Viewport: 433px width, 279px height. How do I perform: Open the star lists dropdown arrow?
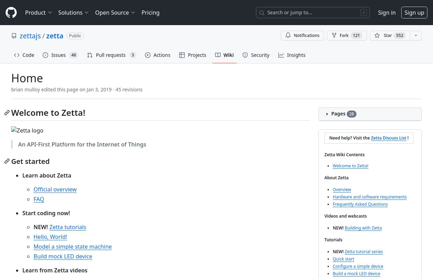click(x=416, y=36)
